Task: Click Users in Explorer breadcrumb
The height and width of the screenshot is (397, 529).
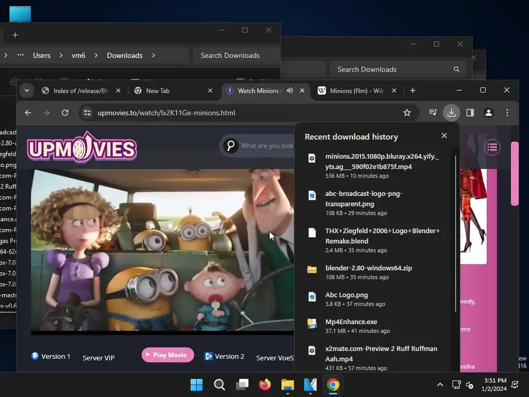Action: (x=41, y=55)
